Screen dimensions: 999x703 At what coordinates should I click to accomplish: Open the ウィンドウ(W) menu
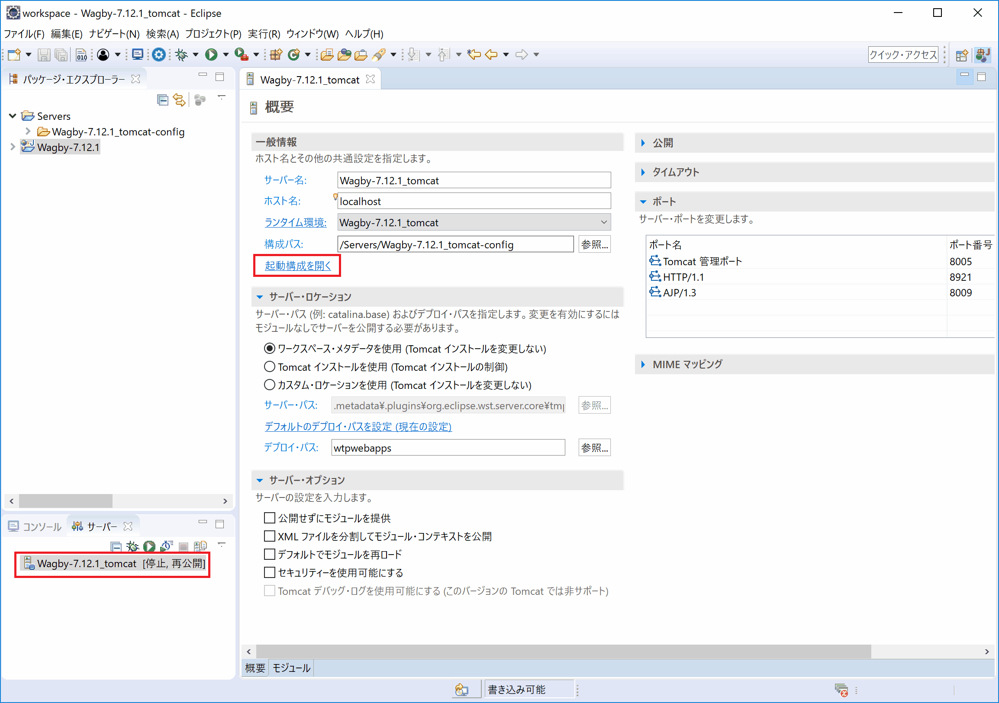pos(313,34)
